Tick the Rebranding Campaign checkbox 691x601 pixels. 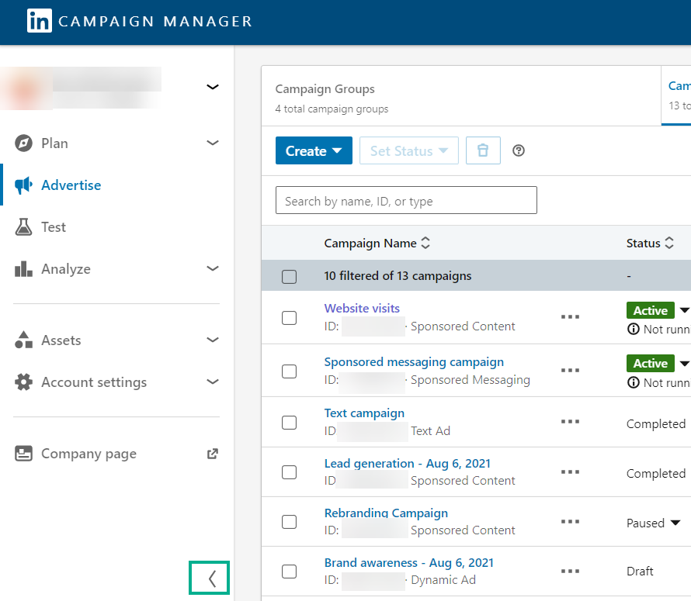(289, 522)
